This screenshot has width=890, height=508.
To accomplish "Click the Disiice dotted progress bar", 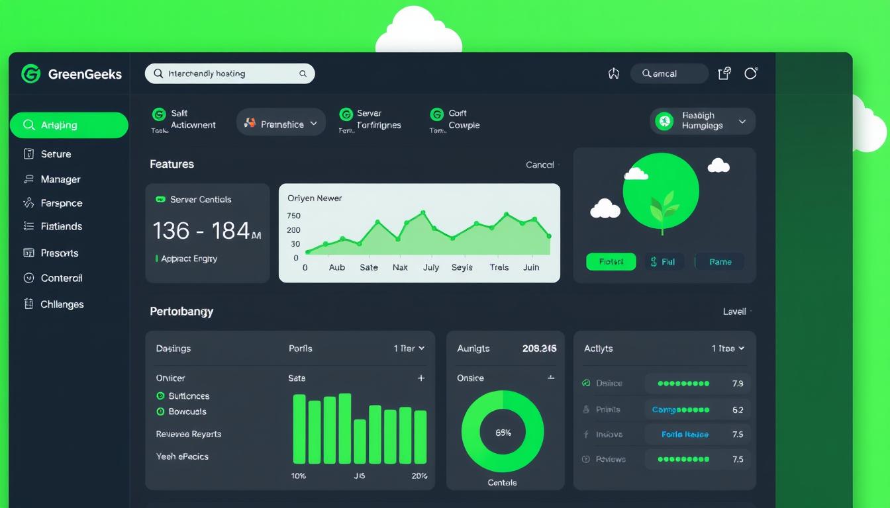I will 683,383.
